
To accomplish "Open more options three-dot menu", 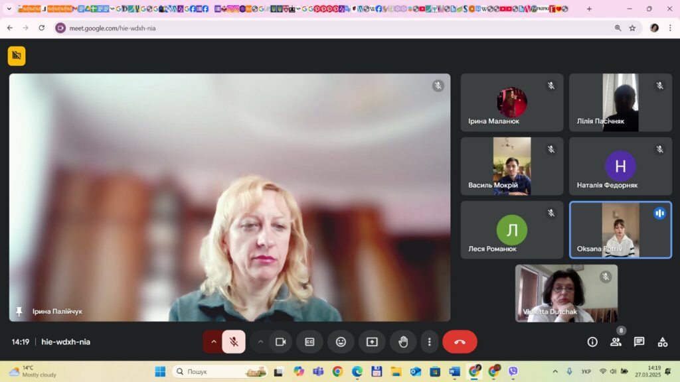I will tap(430, 342).
